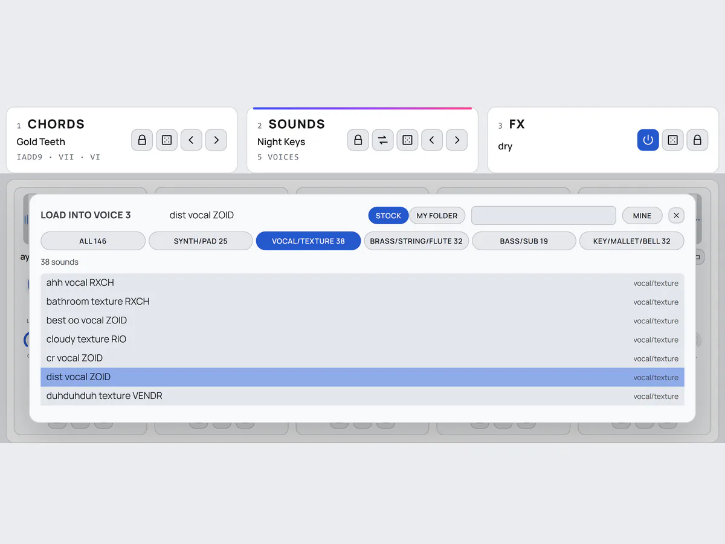Load the ahh vocal RXCH sound
This screenshot has height=544, width=725.
point(362,283)
